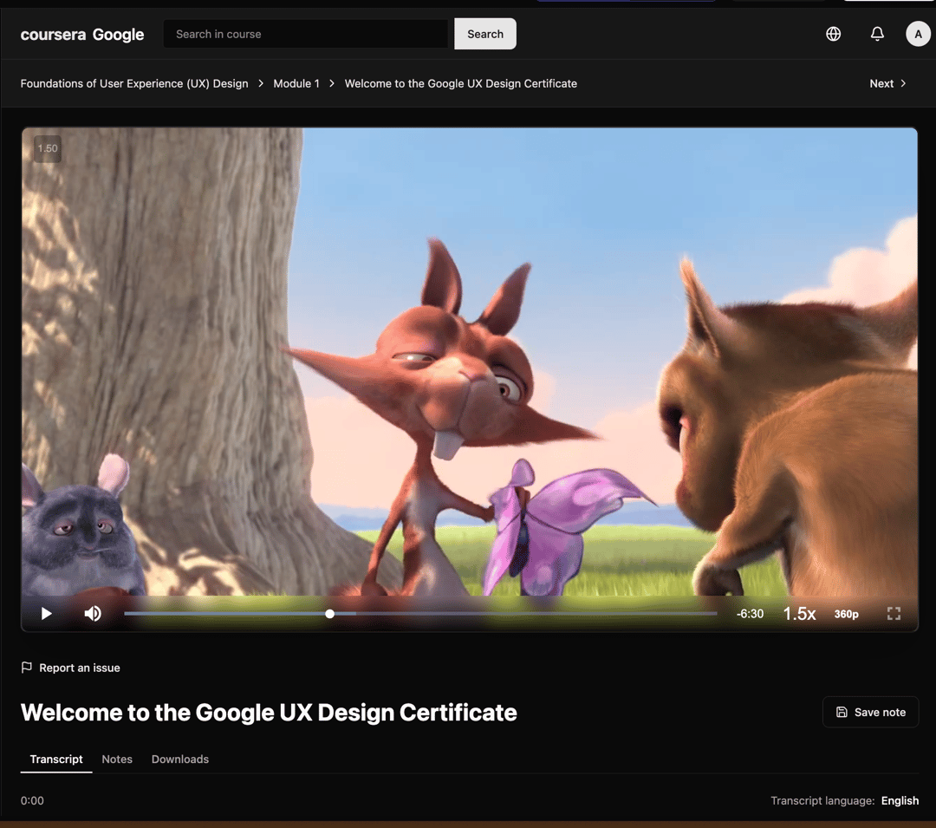Click the 1.50 speed overlay badge
The image size is (936, 828).
[48, 148]
